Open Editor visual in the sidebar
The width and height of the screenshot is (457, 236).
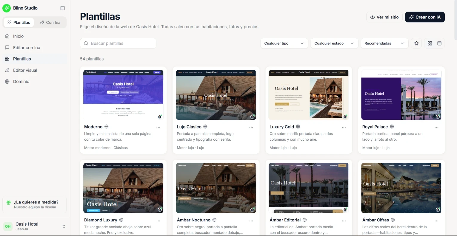[35, 70]
